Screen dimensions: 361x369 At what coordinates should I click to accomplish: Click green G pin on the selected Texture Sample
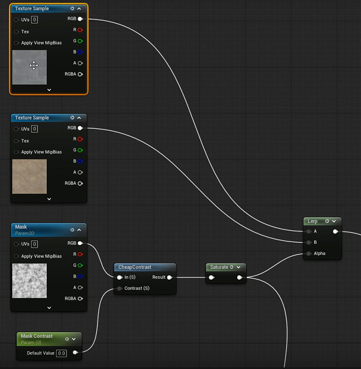80,41
